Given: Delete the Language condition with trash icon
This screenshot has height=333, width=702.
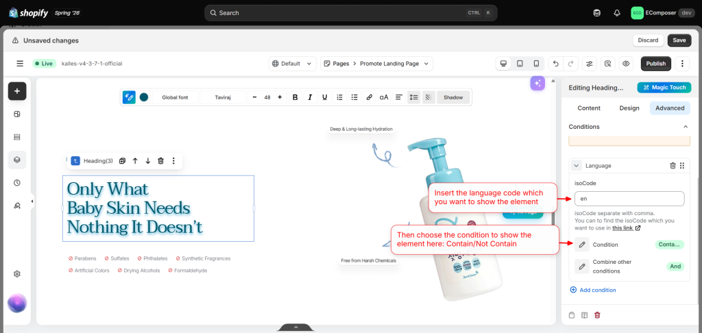Looking at the screenshot, I should pos(673,166).
